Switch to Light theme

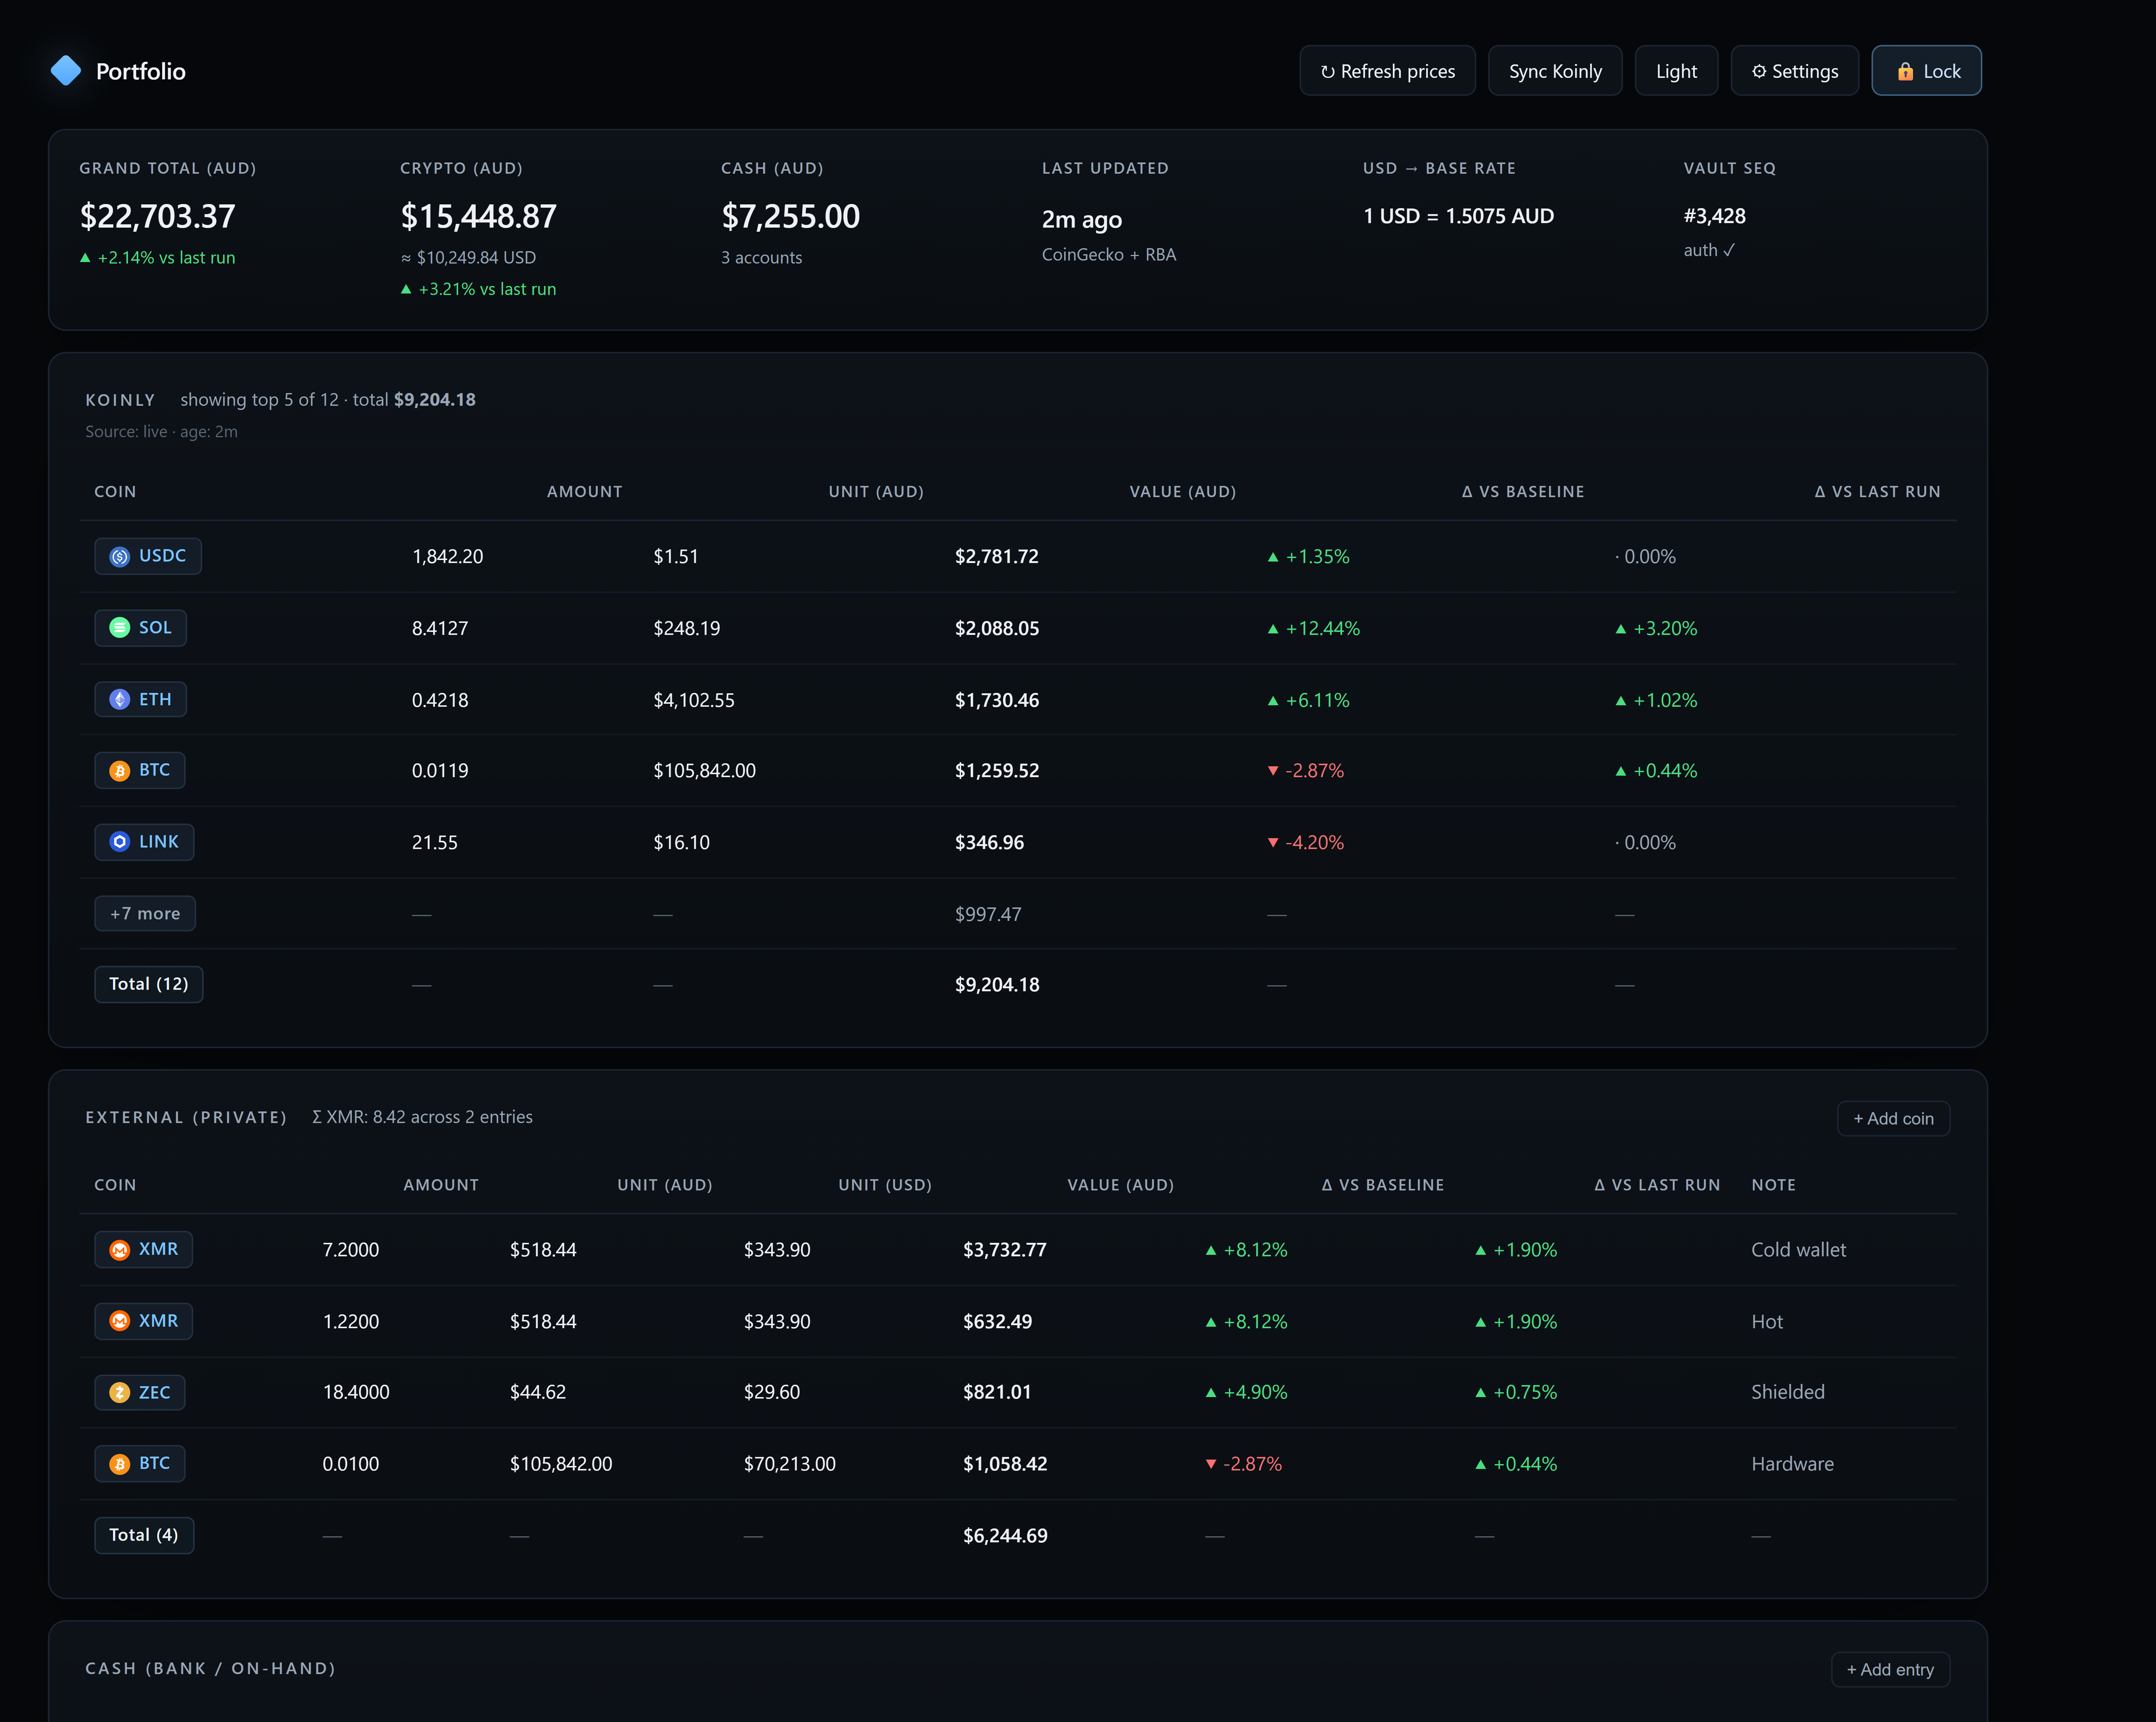(x=1676, y=71)
